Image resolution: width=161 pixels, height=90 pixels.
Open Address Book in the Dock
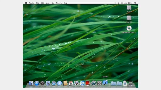pyautogui.click(x=65, y=83)
